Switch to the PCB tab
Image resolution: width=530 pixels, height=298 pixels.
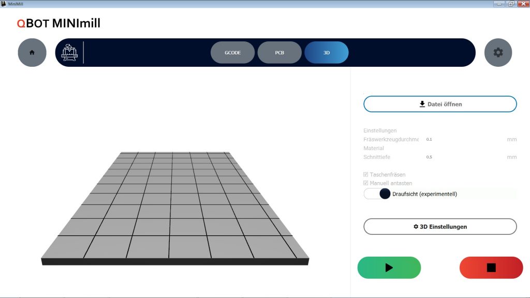coord(279,52)
